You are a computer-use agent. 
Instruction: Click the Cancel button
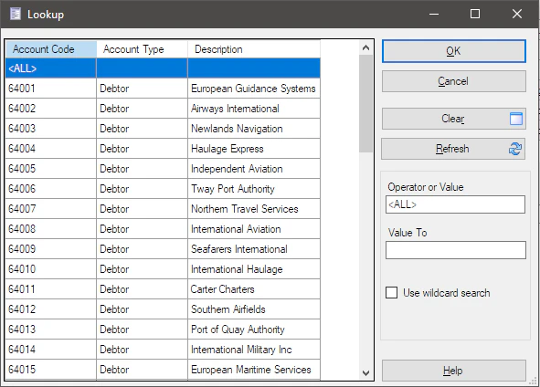(454, 81)
